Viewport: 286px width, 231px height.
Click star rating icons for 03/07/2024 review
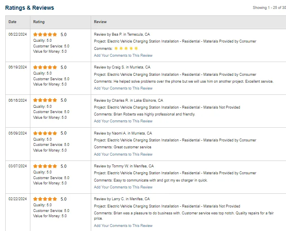[45, 167]
